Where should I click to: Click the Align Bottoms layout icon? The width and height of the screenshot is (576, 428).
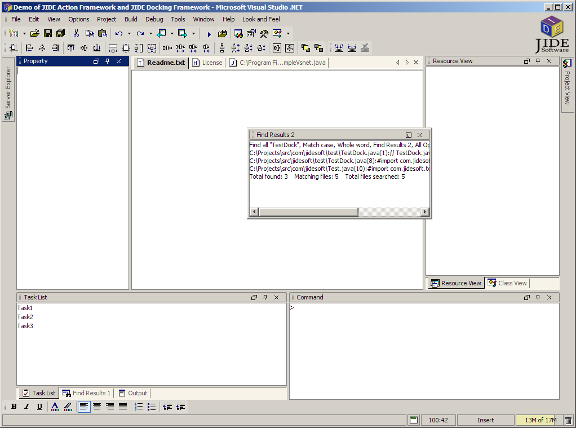pyautogui.click(x=96, y=48)
